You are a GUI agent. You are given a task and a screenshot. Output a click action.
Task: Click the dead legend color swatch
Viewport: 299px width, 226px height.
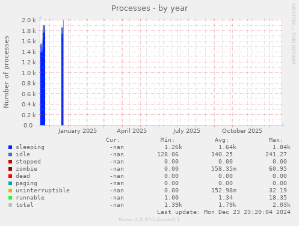click(x=10, y=176)
